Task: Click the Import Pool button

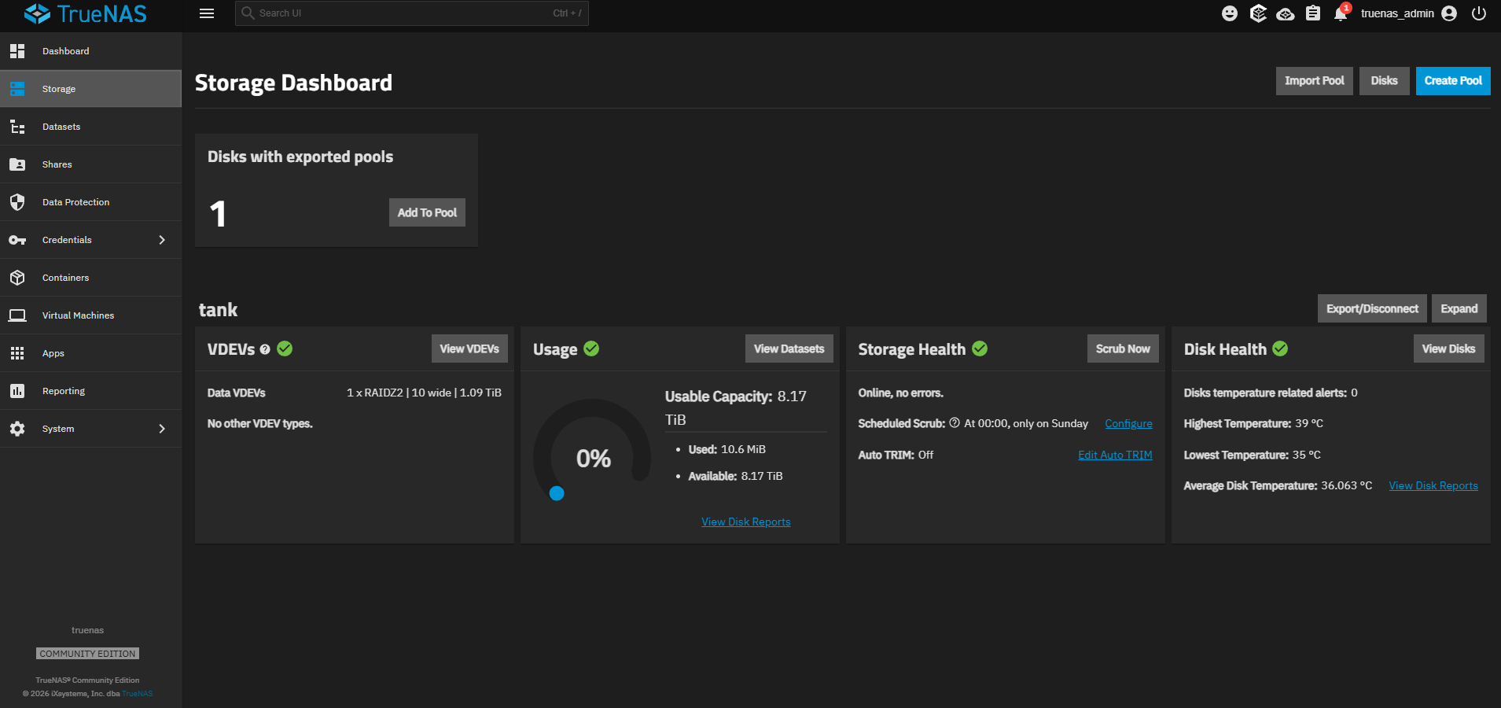Action: [1314, 81]
